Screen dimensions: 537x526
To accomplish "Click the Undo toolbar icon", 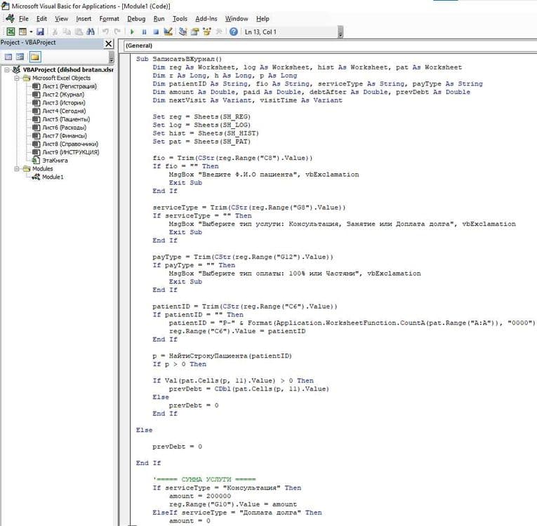I will point(105,32).
